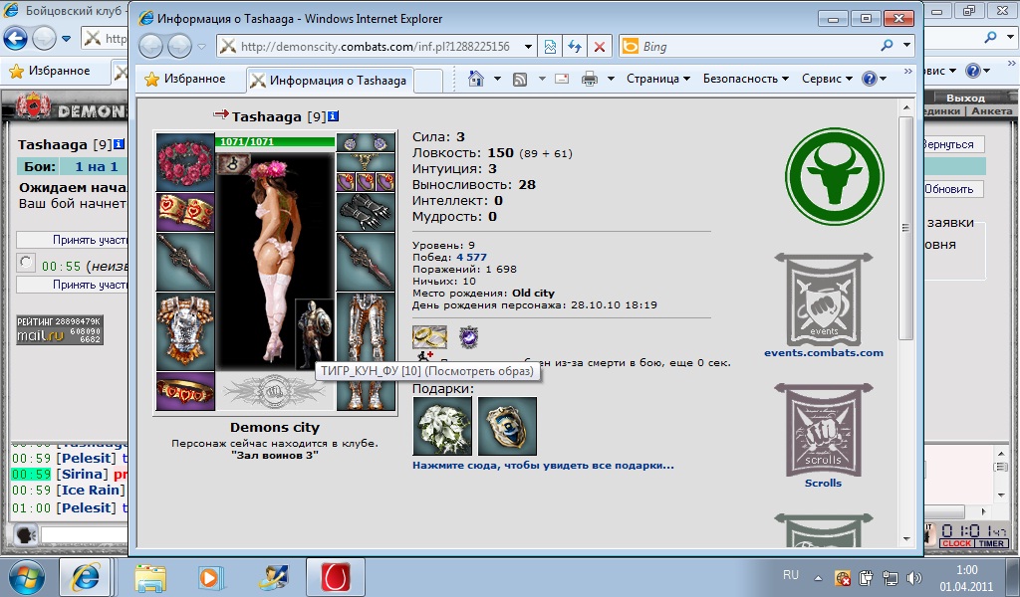The width and height of the screenshot is (1020, 597).
Task: Click the spiked gloves equipment slot
Action: [x=366, y=212]
